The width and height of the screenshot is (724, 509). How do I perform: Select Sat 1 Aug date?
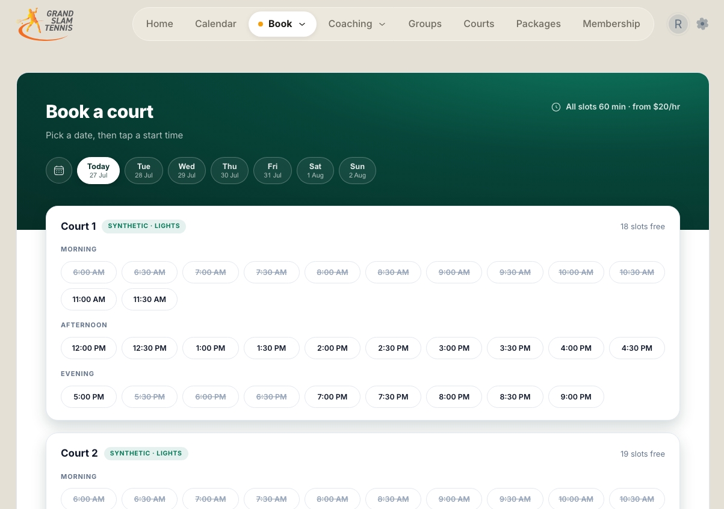[315, 170]
